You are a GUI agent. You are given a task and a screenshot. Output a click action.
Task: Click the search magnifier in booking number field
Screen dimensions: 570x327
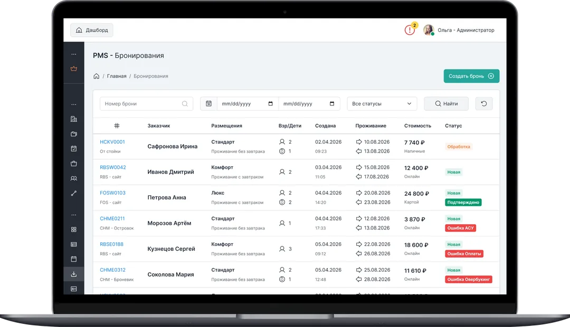click(x=185, y=104)
